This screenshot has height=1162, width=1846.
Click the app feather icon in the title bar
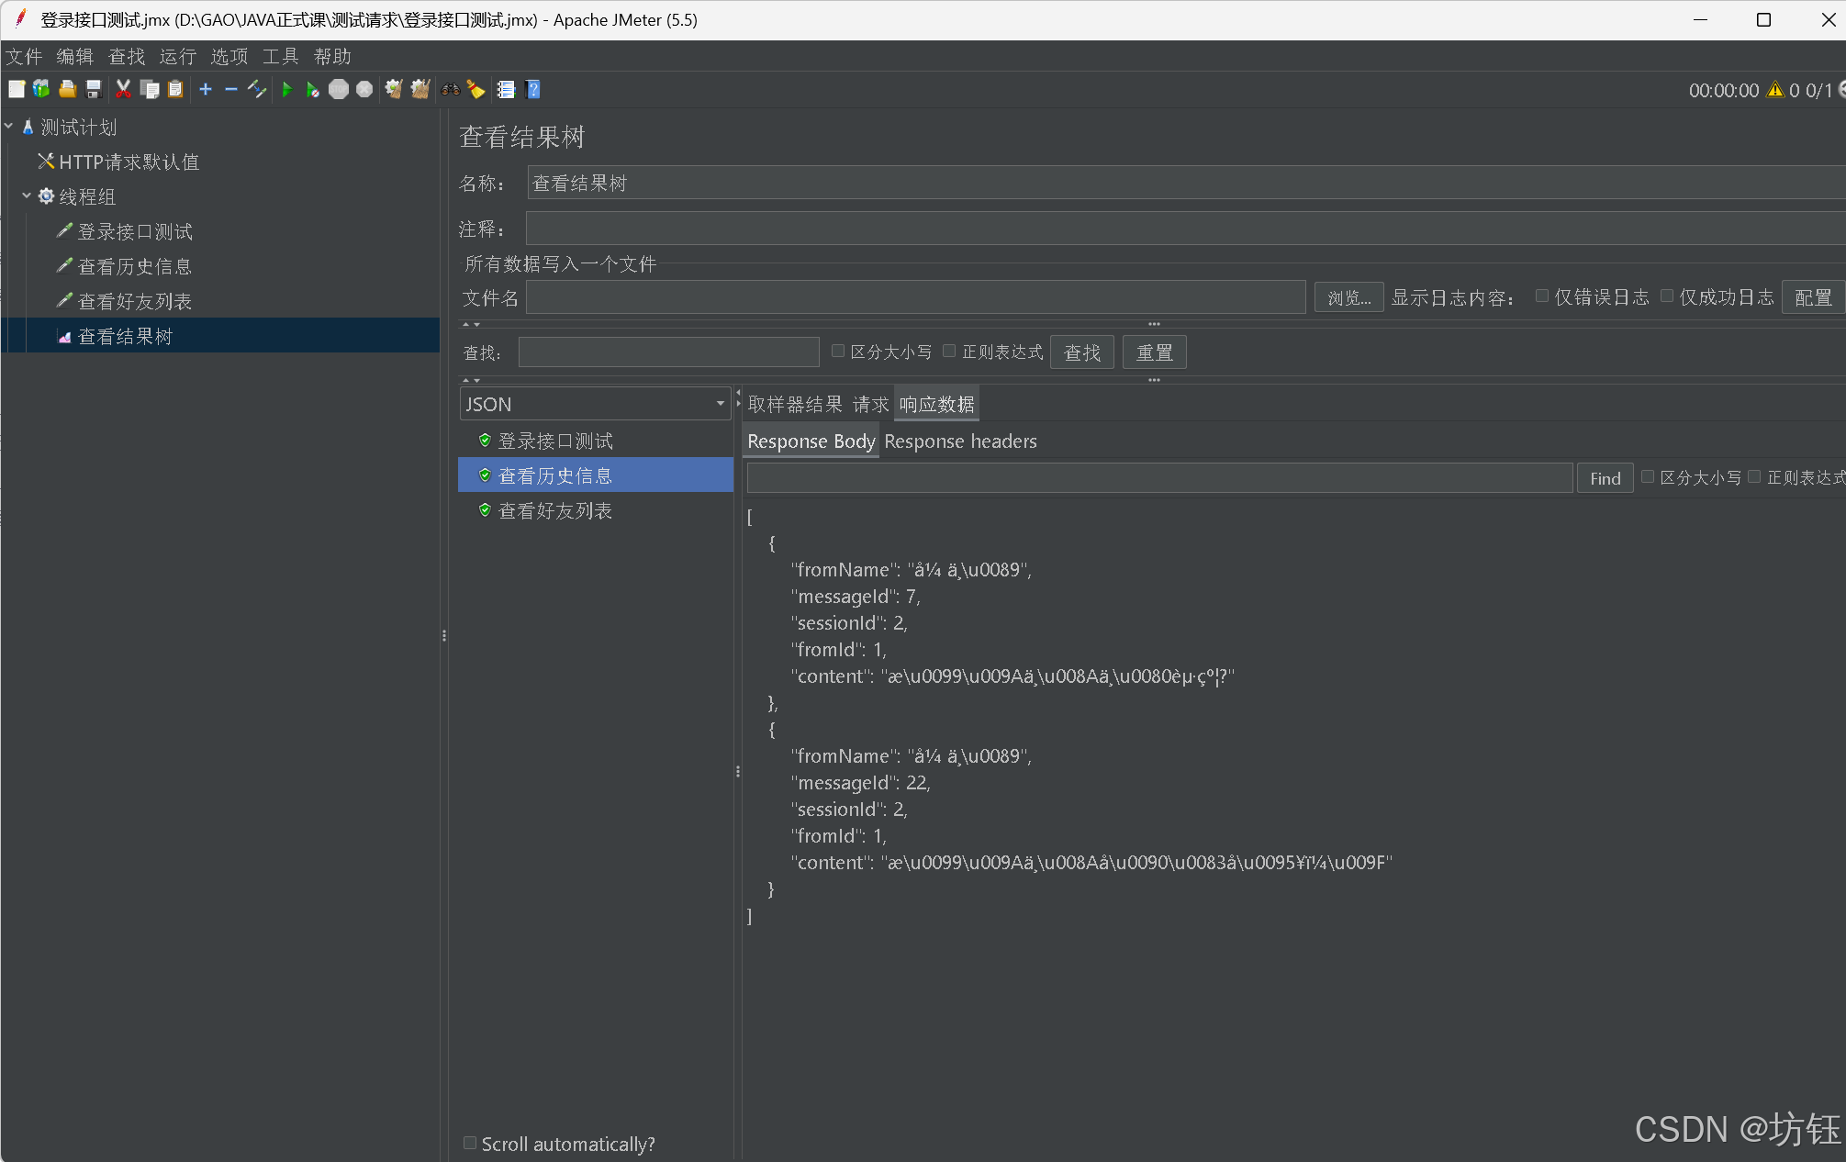[20, 19]
